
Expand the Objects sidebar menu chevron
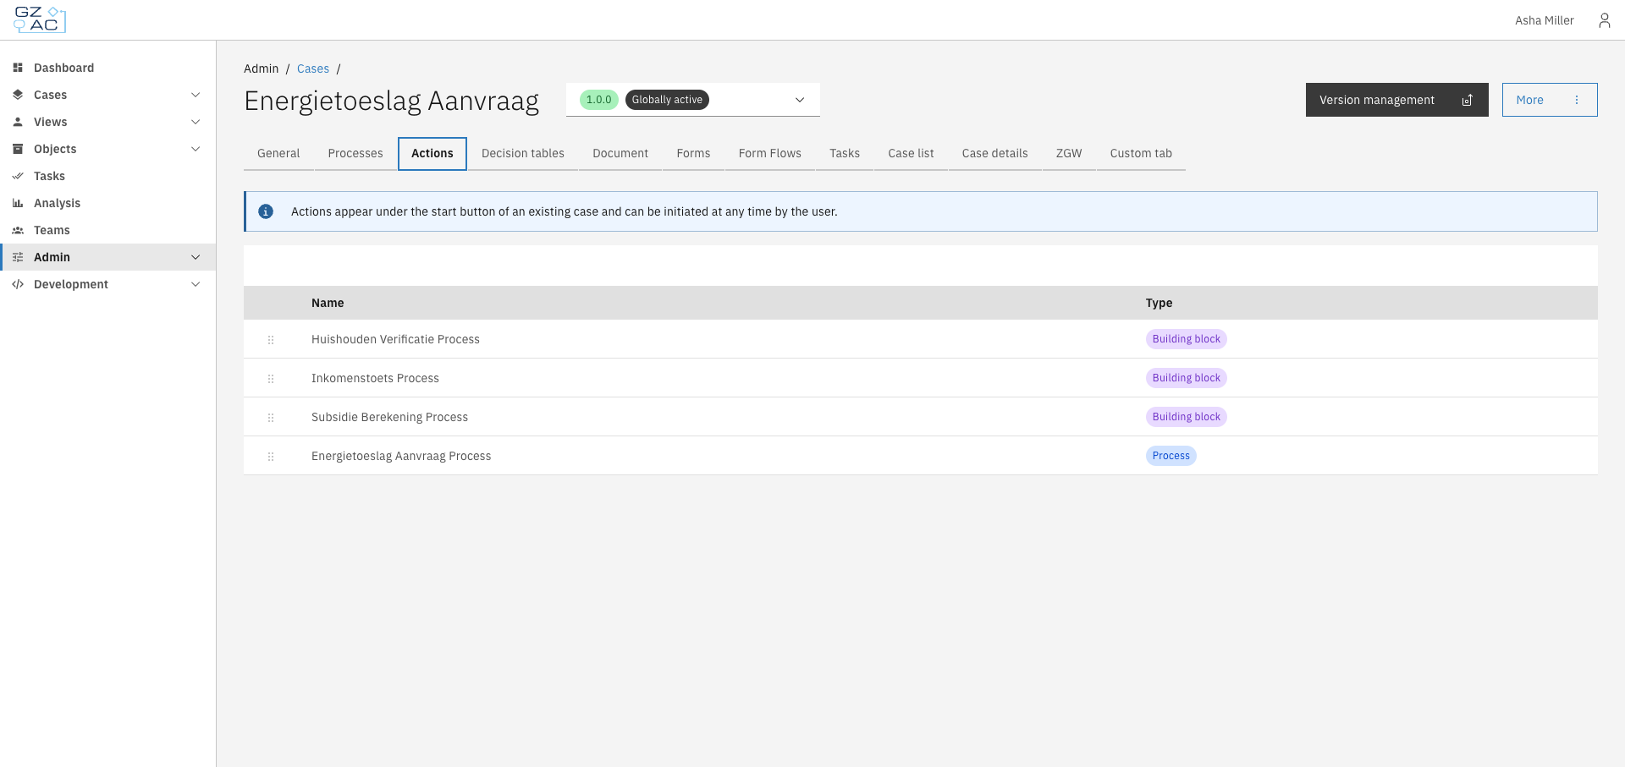(196, 149)
